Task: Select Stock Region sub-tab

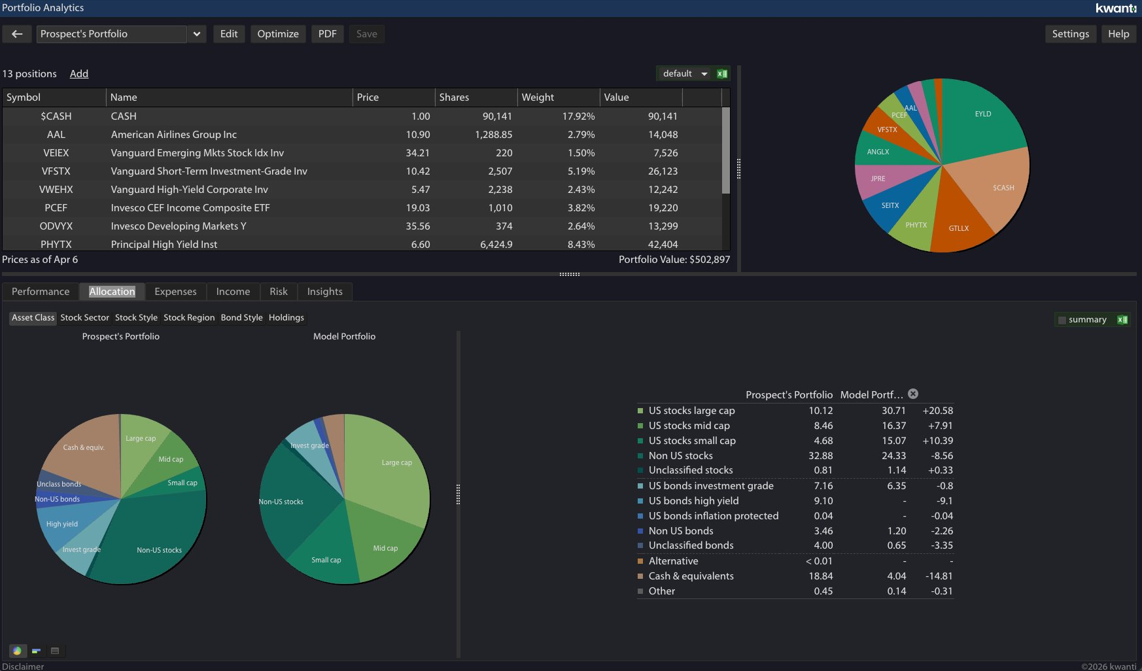Action: click(x=189, y=318)
